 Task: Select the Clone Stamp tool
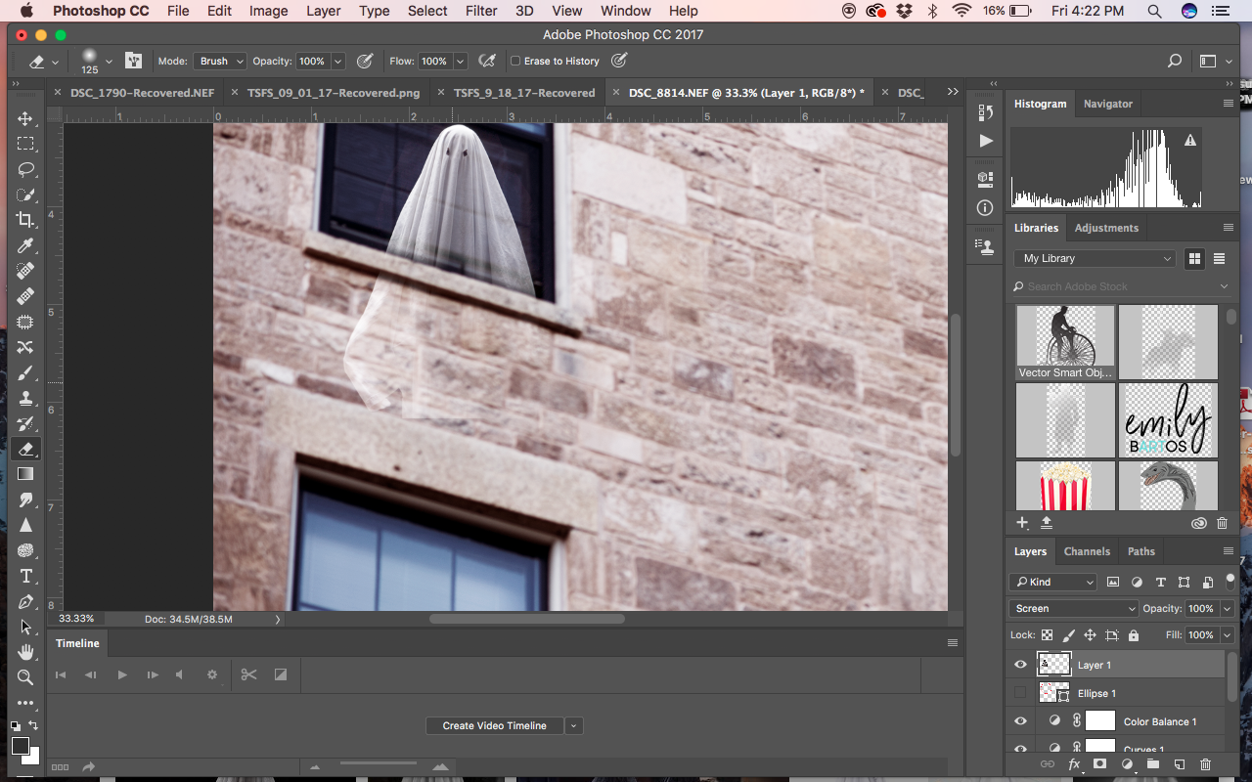click(25, 398)
